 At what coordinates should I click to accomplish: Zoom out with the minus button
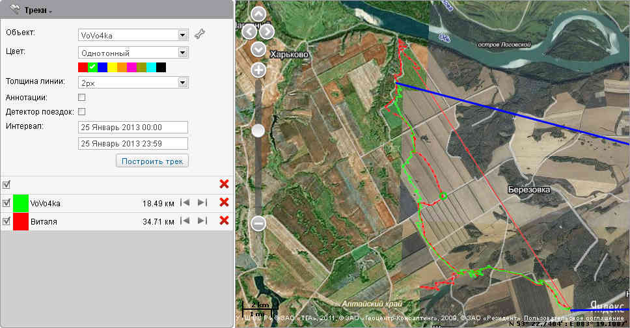pyautogui.click(x=258, y=224)
